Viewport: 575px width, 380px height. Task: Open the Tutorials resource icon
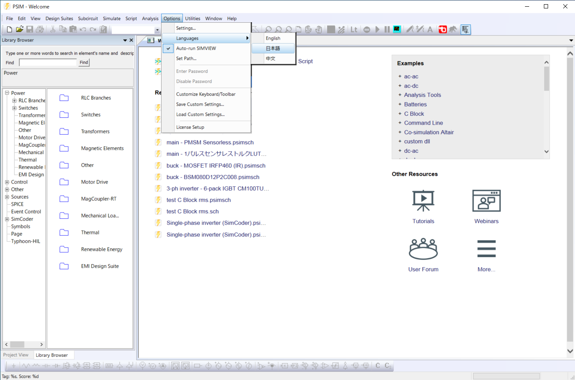pos(423,201)
